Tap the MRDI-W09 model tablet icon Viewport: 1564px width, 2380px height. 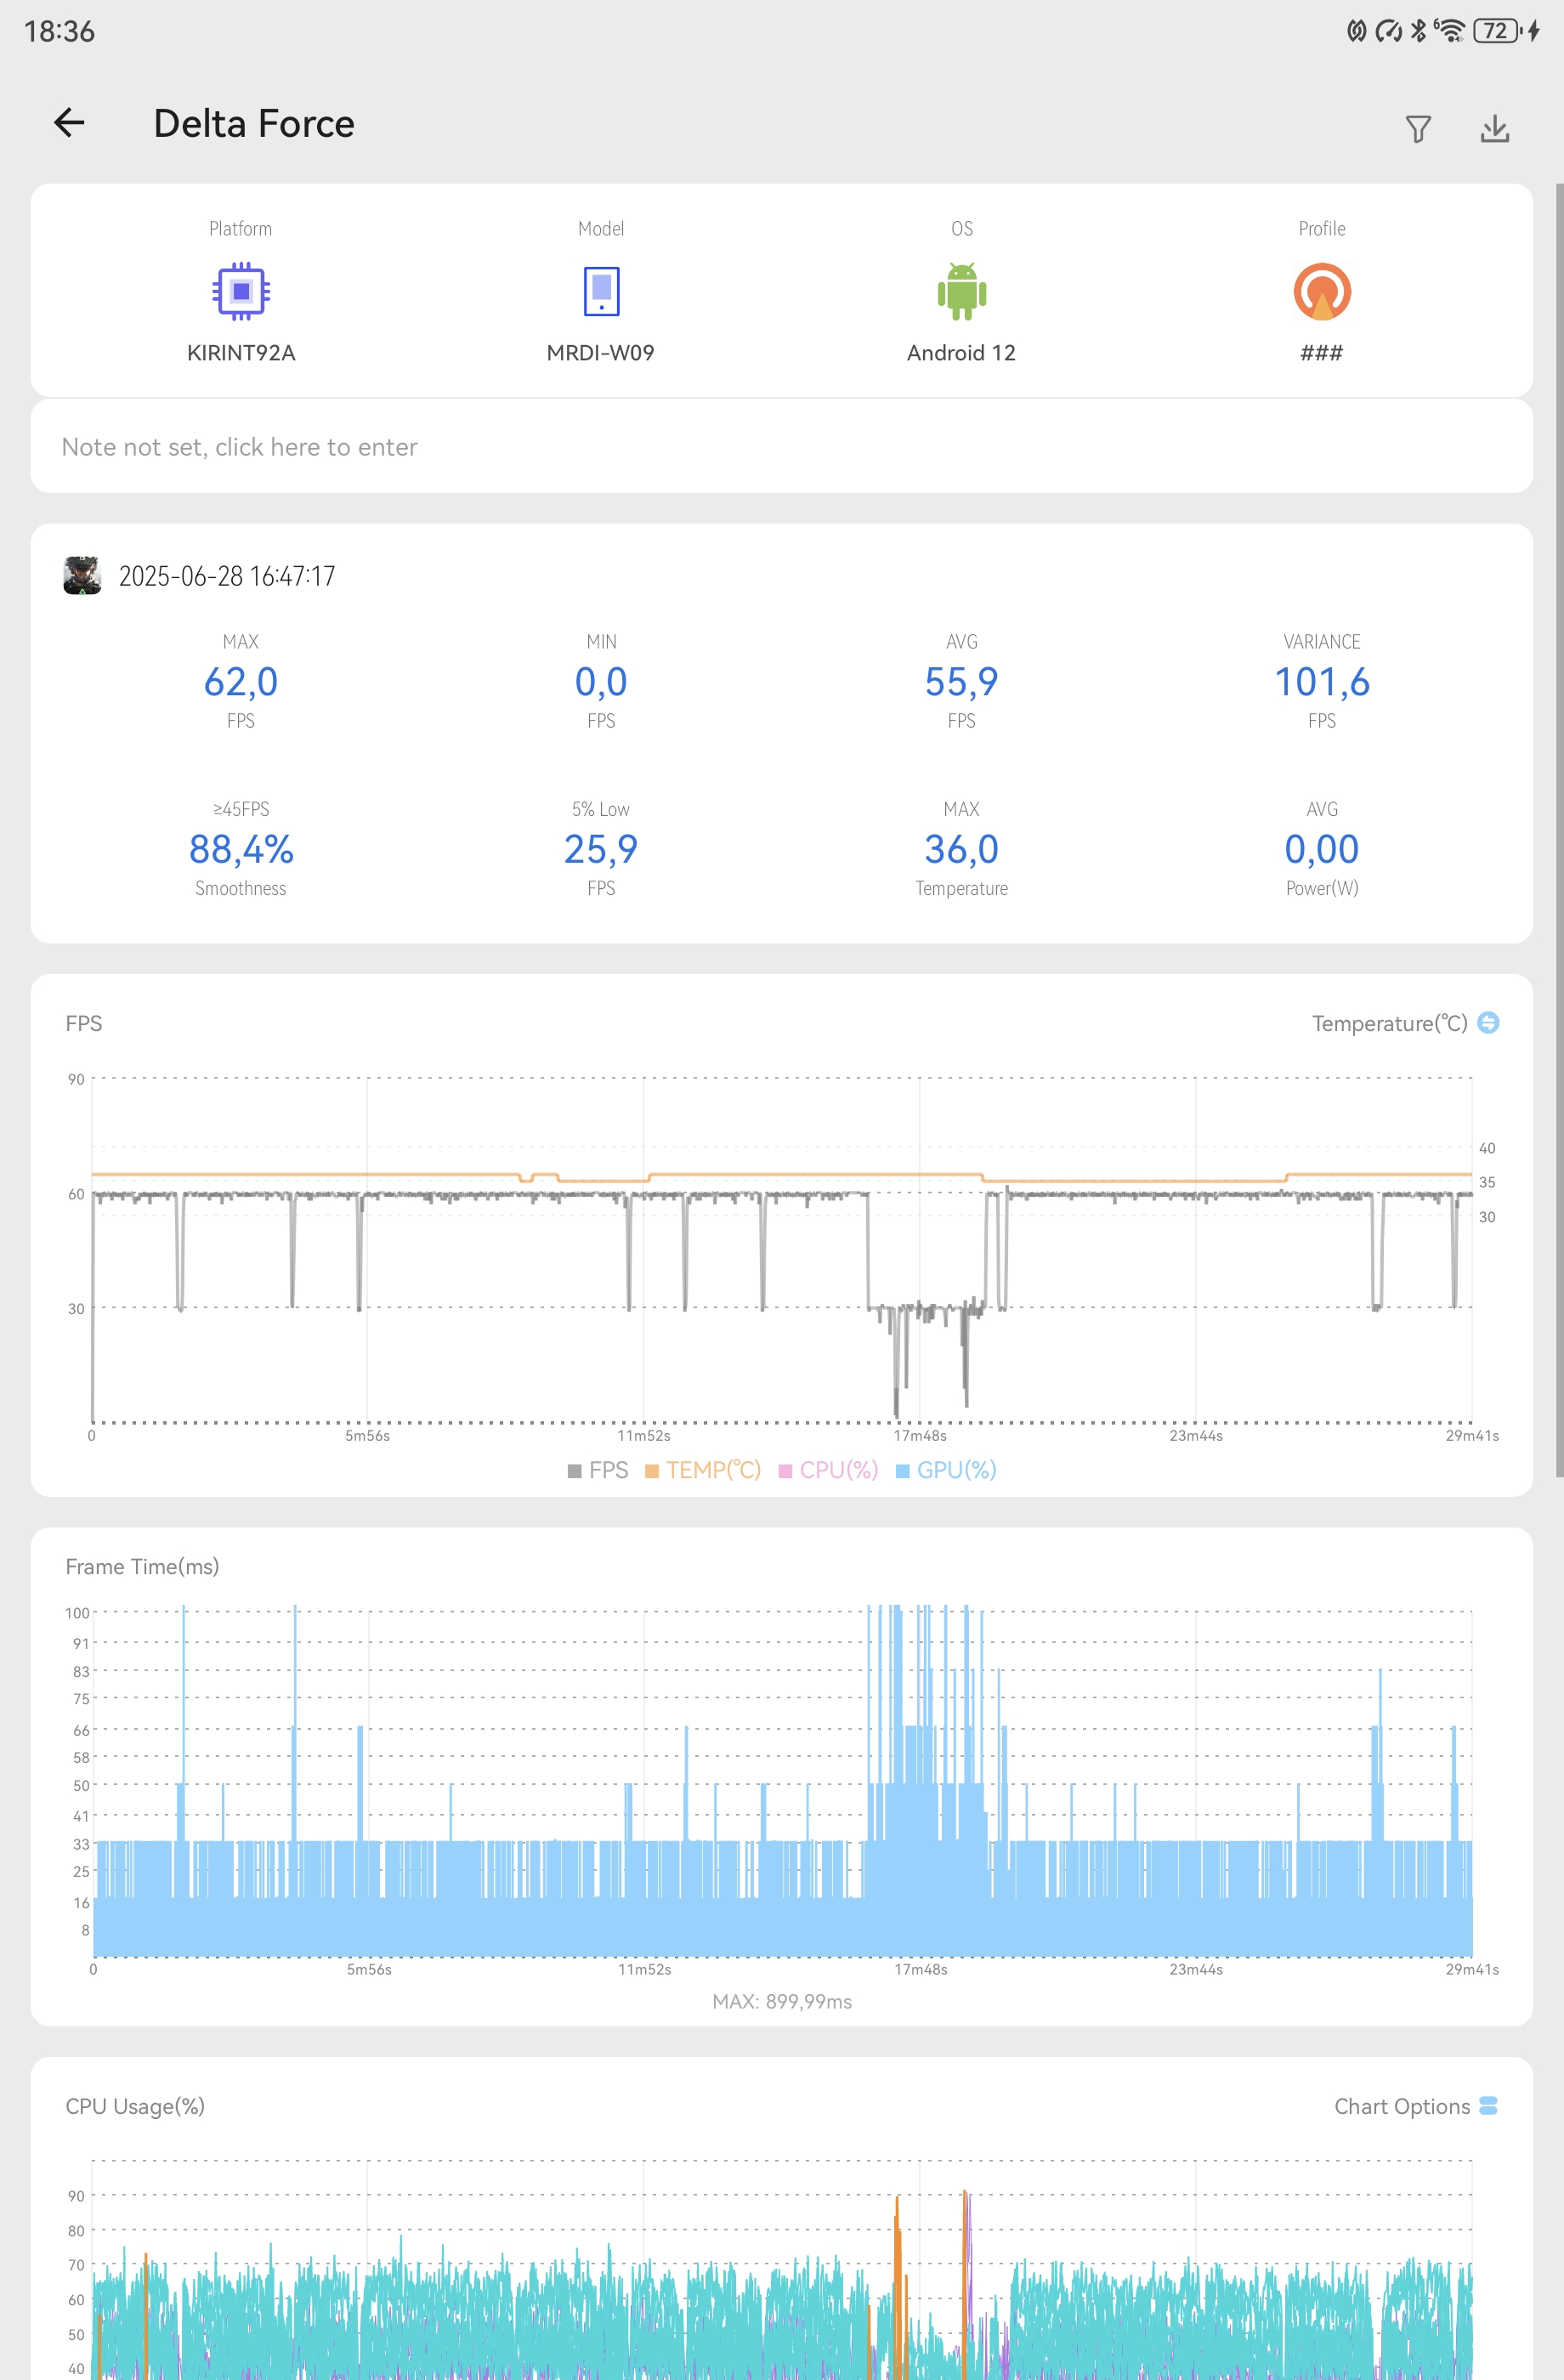[x=601, y=291]
